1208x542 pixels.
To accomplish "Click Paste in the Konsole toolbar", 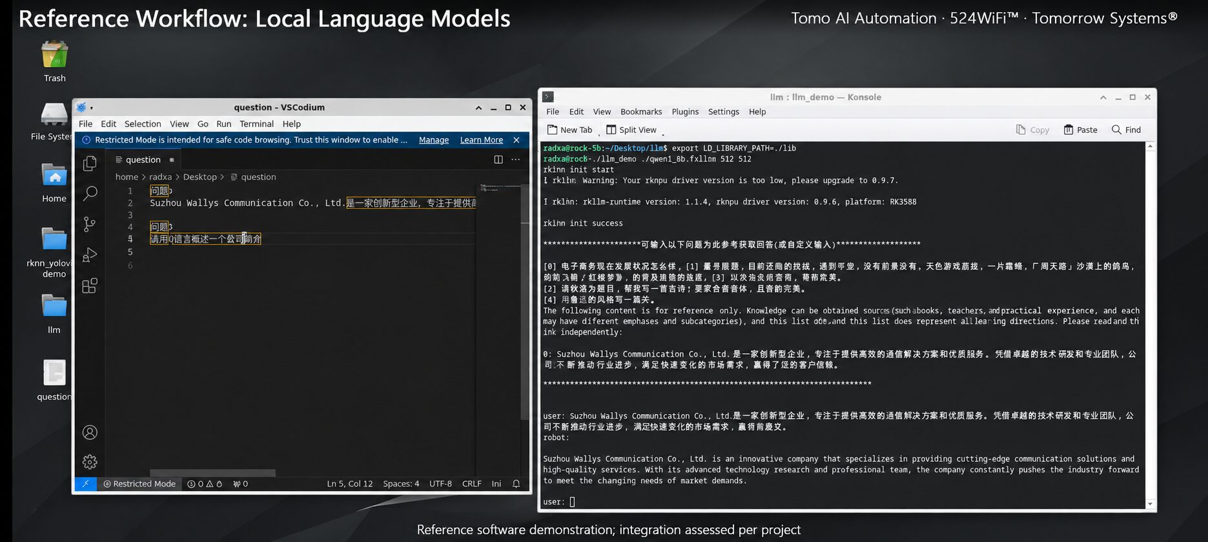I will coord(1080,130).
